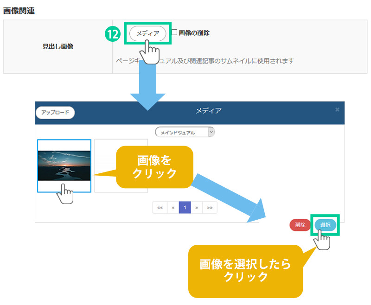Image resolution: width=371 pixels, height=305 pixels.
Task: Click the 画像を選択したらクリック callout bubble
Action: pos(245,271)
